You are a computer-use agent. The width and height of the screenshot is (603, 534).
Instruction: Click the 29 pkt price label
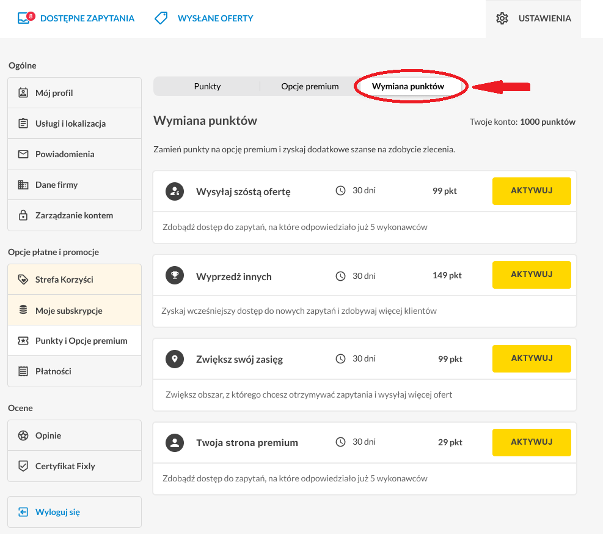tap(450, 442)
